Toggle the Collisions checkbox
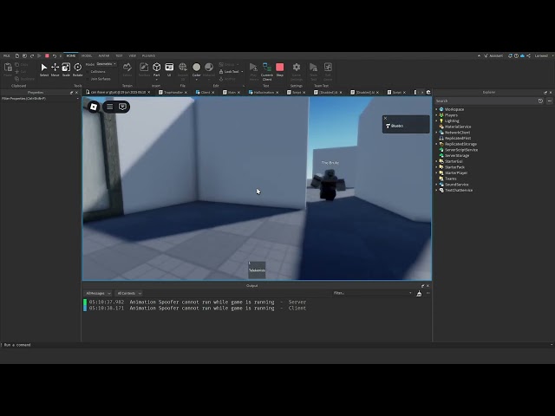This screenshot has height=416, width=555. pos(88,72)
